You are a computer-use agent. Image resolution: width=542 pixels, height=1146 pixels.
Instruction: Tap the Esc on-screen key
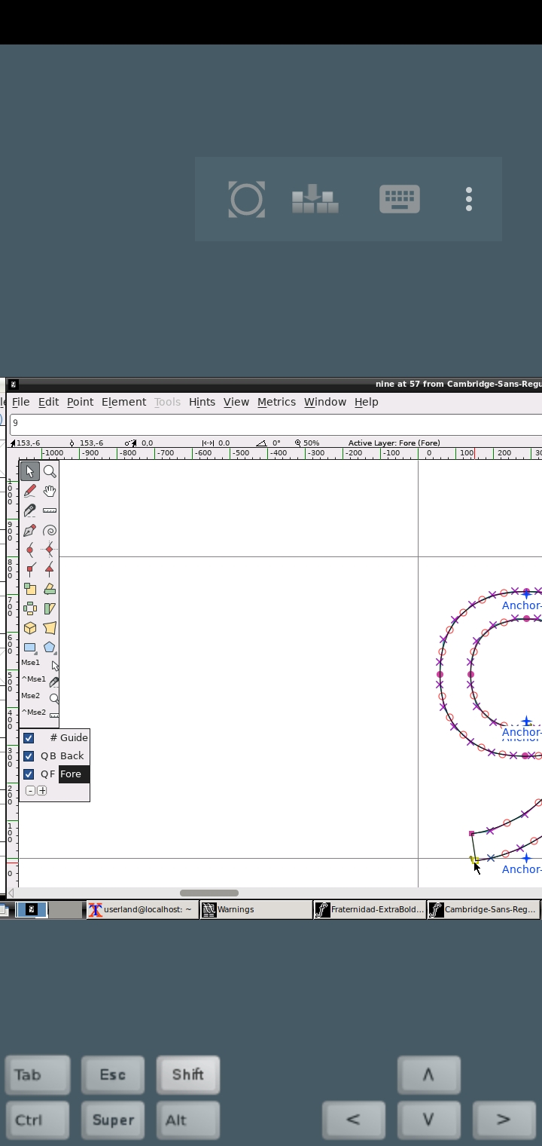point(113,1075)
